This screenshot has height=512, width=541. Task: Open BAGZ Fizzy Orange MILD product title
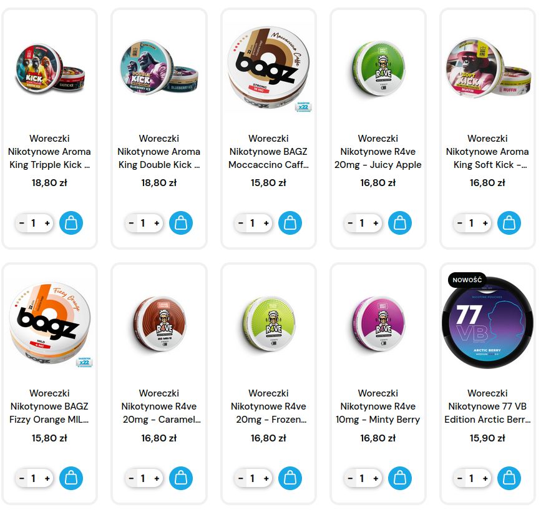click(x=49, y=406)
